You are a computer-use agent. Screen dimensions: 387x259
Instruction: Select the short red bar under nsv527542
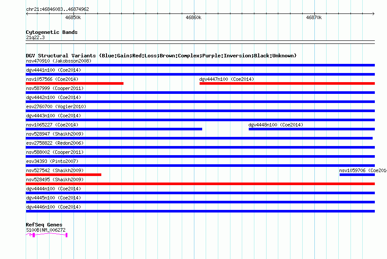[x=63, y=175]
